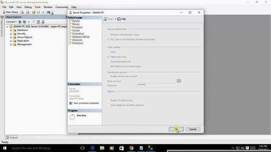Enable server proxy account checkbox

(x=108, y=76)
